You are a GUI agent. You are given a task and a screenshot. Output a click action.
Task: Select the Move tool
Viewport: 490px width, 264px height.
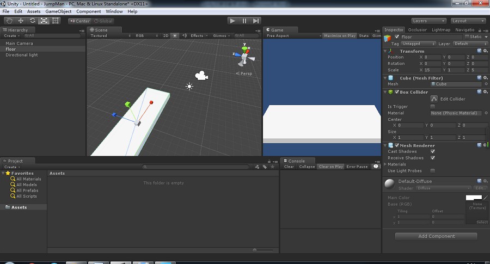coord(21,21)
